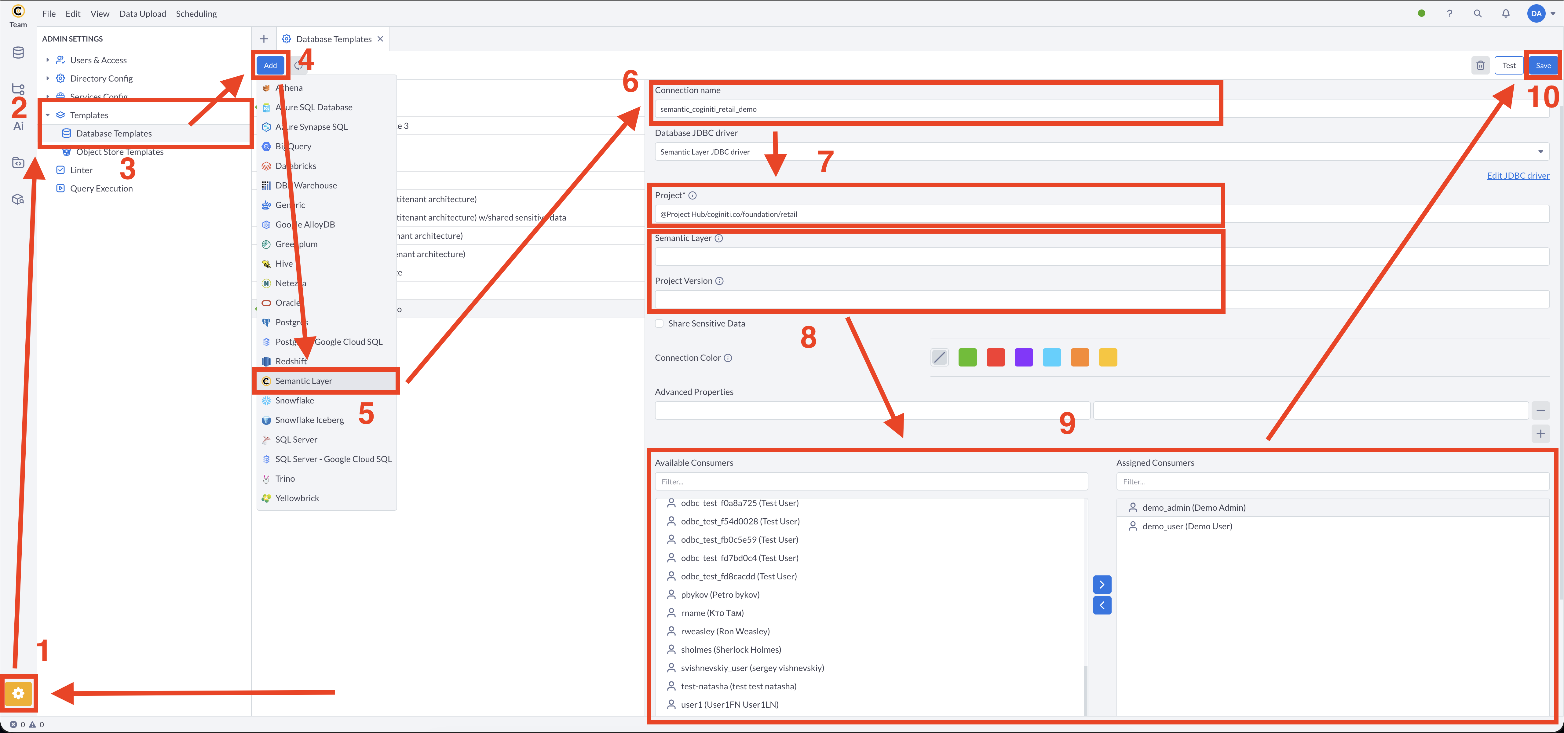Open the database connections sidebar icon
The image size is (1564, 733).
(18, 53)
